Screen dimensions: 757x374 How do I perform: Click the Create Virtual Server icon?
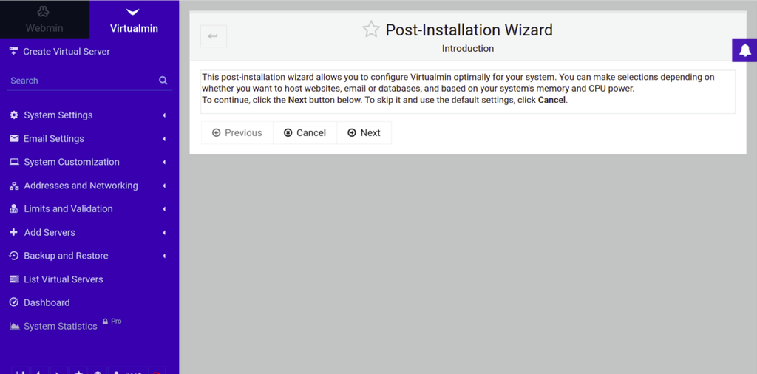pyautogui.click(x=13, y=51)
